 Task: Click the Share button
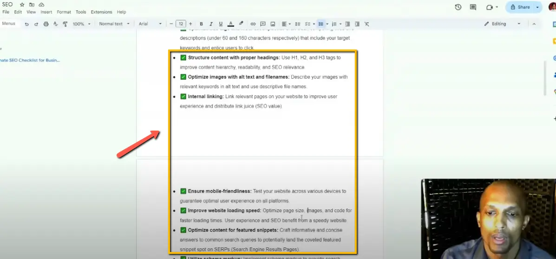519,7
